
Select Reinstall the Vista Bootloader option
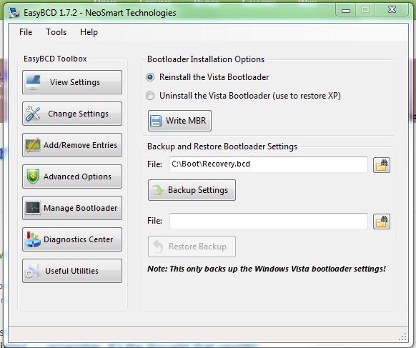coord(150,77)
